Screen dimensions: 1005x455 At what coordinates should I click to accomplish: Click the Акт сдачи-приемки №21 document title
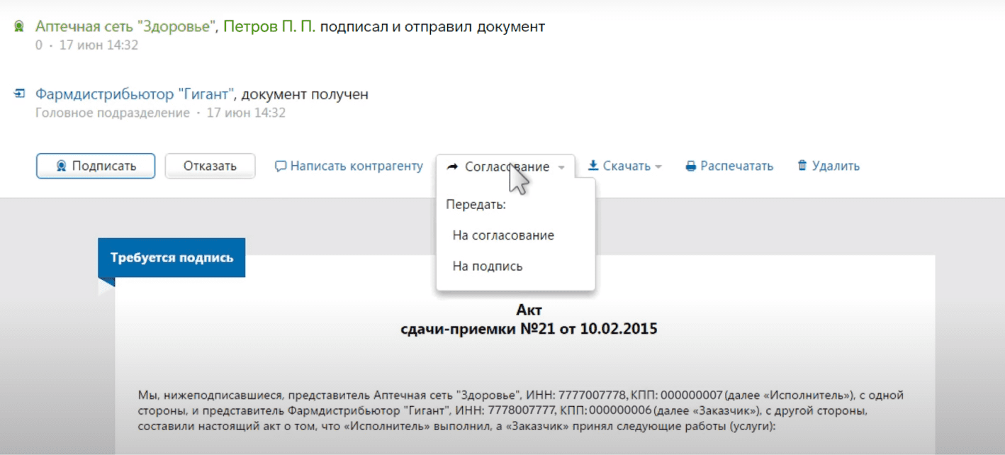click(x=529, y=320)
